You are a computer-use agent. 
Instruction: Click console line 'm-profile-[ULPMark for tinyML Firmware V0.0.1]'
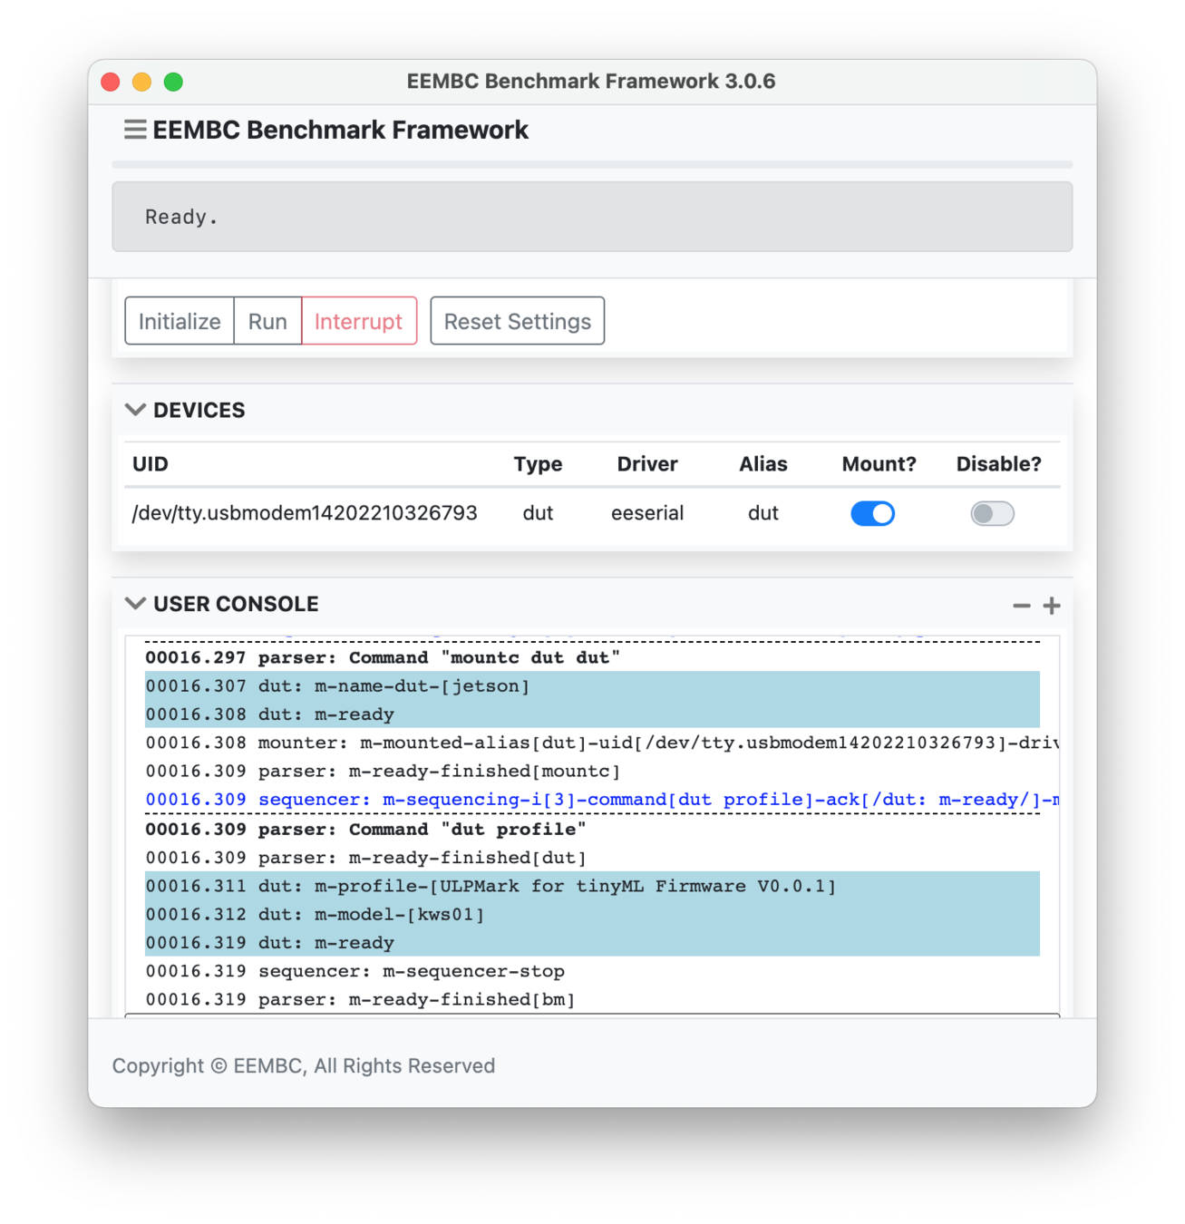[x=592, y=886]
